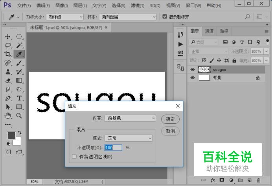This screenshot has height=186, width=272.
Task: Select the Lasso tool
Action: tap(8, 45)
